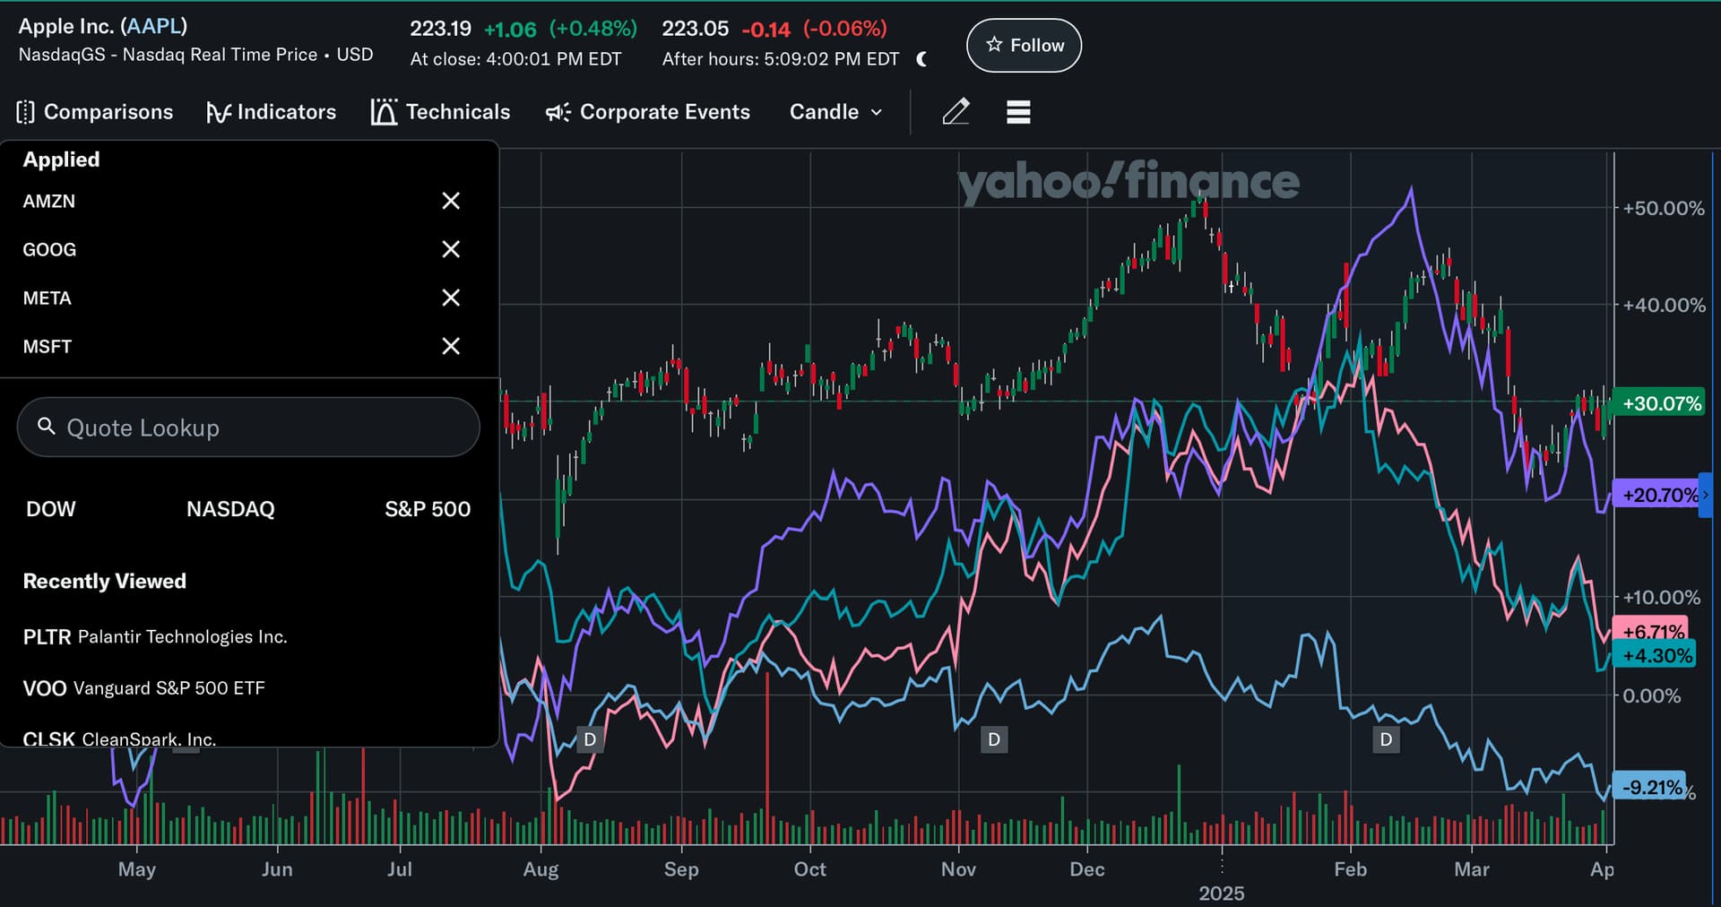Image resolution: width=1721 pixels, height=907 pixels.
Task: Click the dividend D marker near November
Action: pos(994,739)
